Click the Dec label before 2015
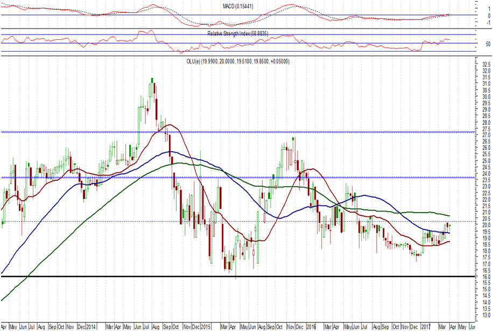 [x=196, y=327]
